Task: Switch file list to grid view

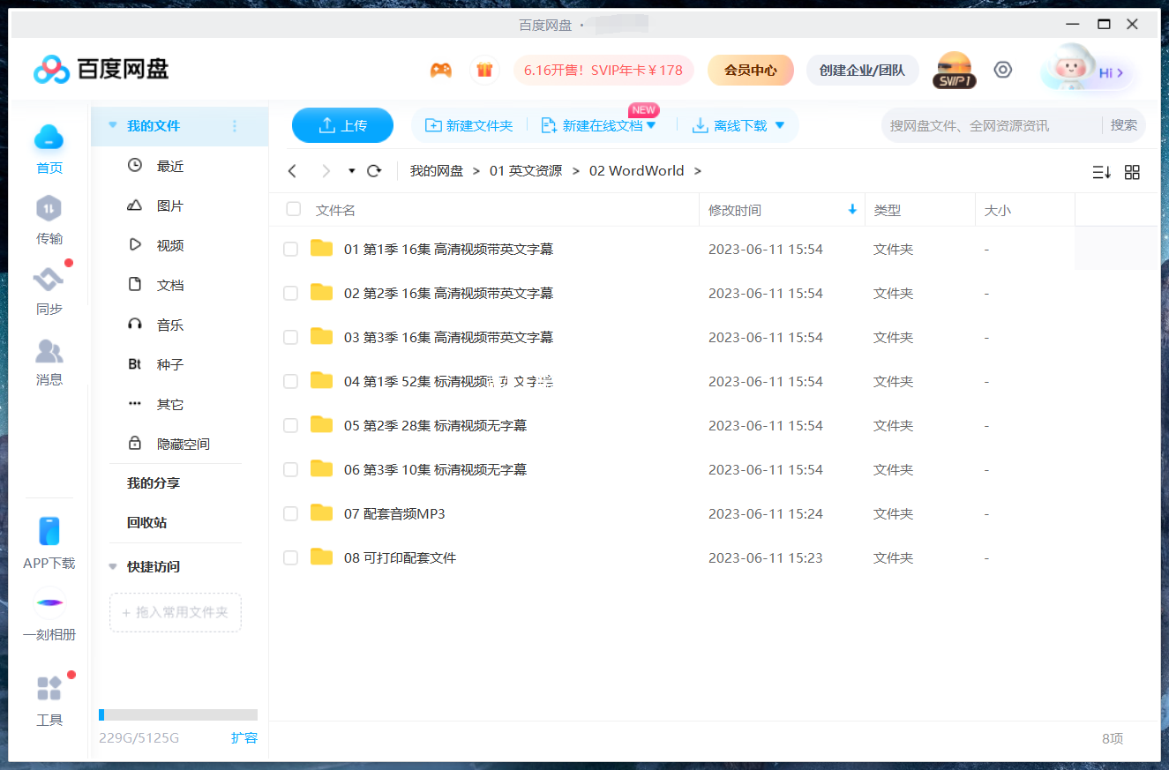Action: (1132, 172)
